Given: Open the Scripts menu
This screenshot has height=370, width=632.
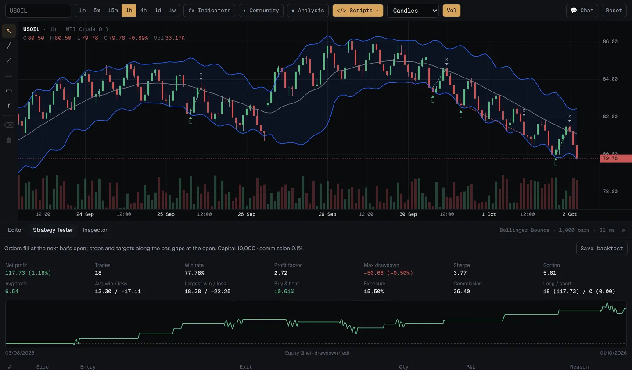Looking at the screenshot, I should click(358, 11).
